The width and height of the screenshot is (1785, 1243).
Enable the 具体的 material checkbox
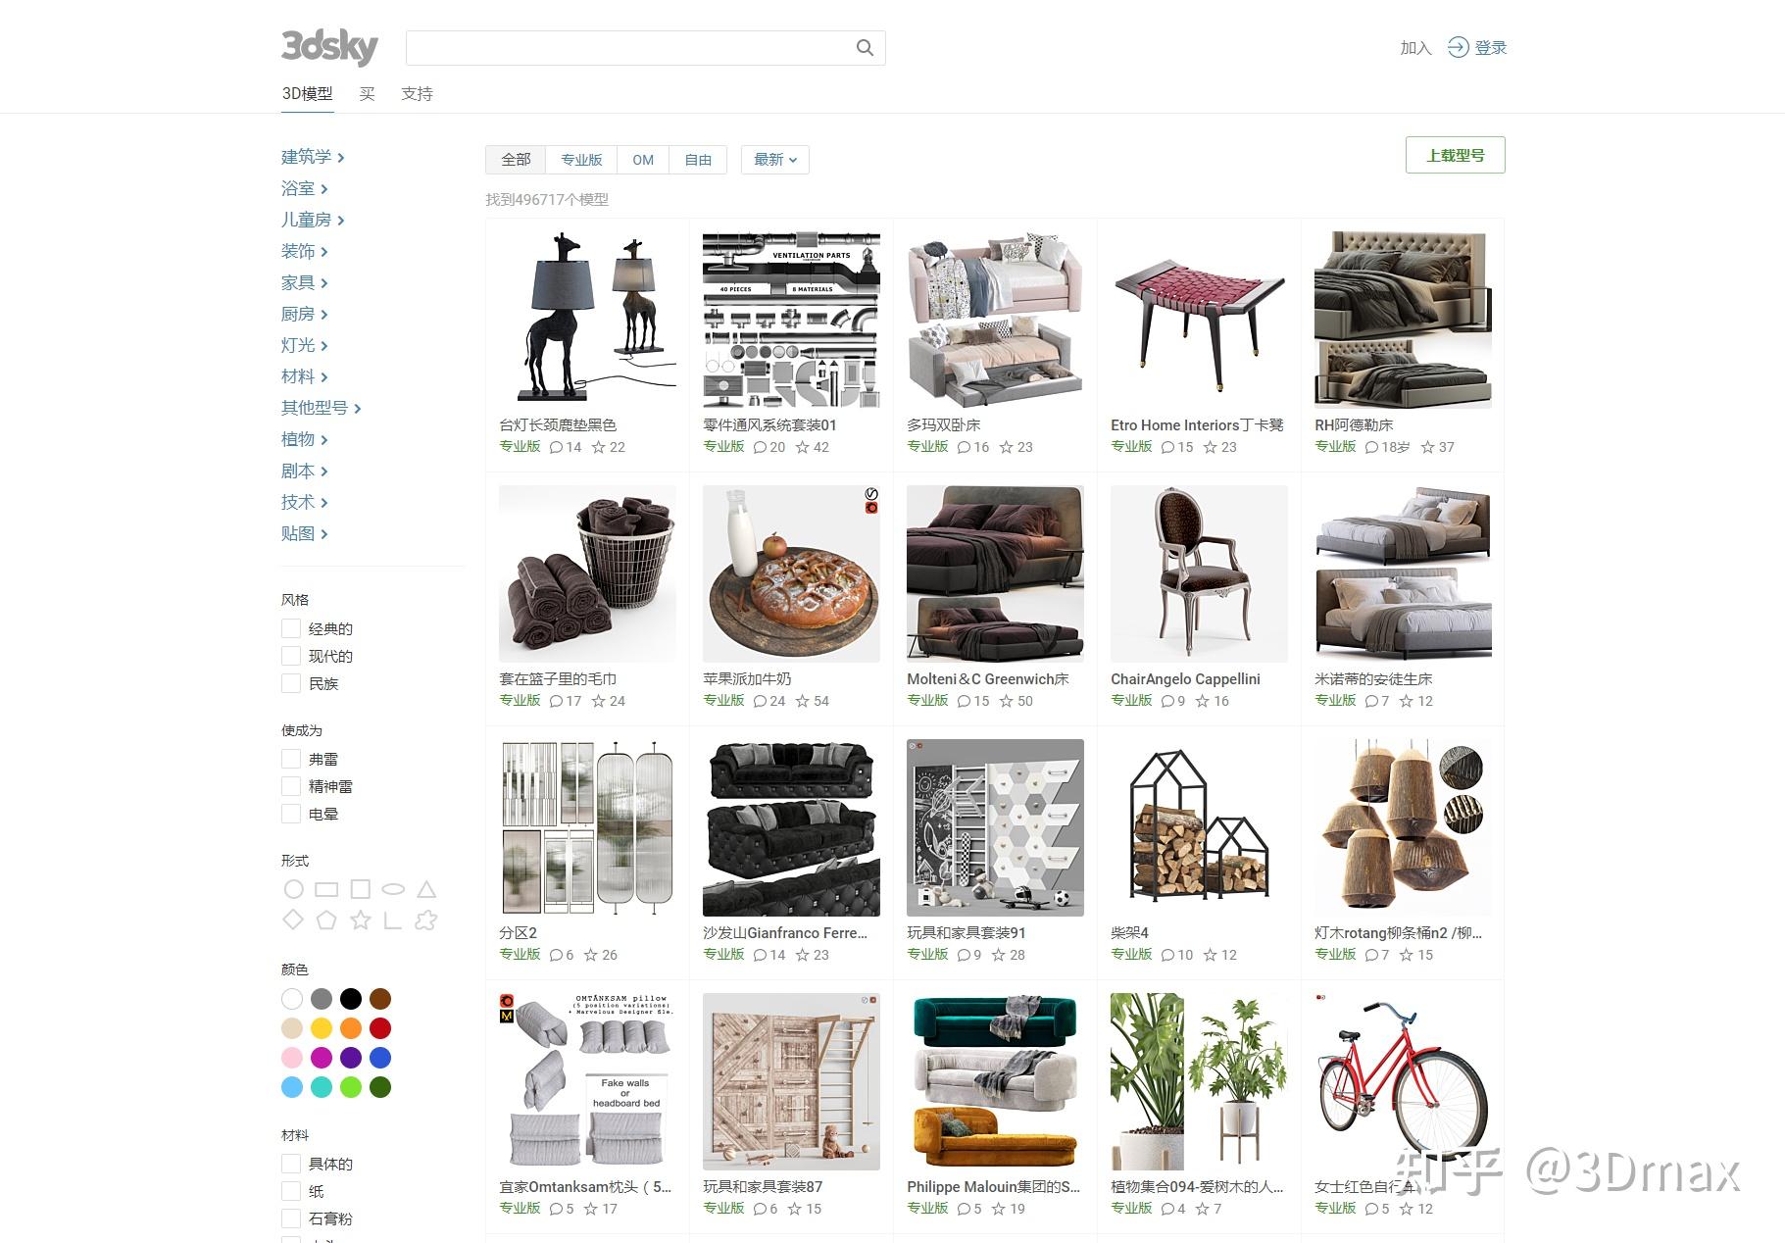pos(291,1164)
